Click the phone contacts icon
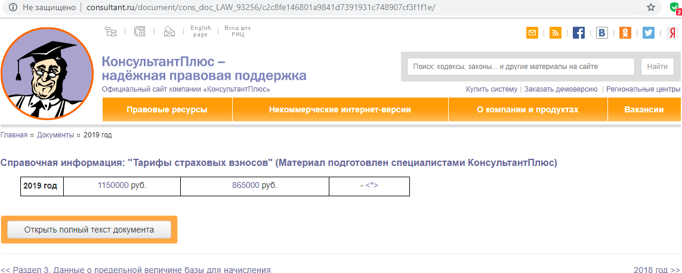The image size is (682, 273). click(x=140, y=31)
